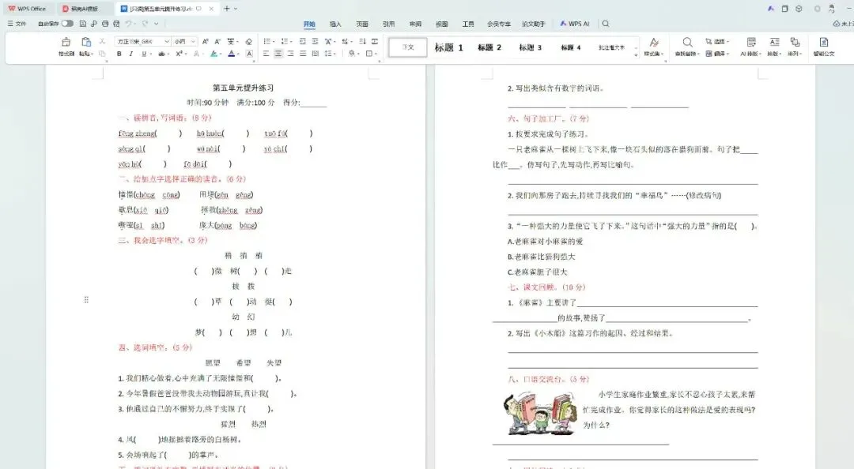The width and height of the screenshot is (854, 469).
Task: Increase font size with A+ icon
Action: (206, 41)
